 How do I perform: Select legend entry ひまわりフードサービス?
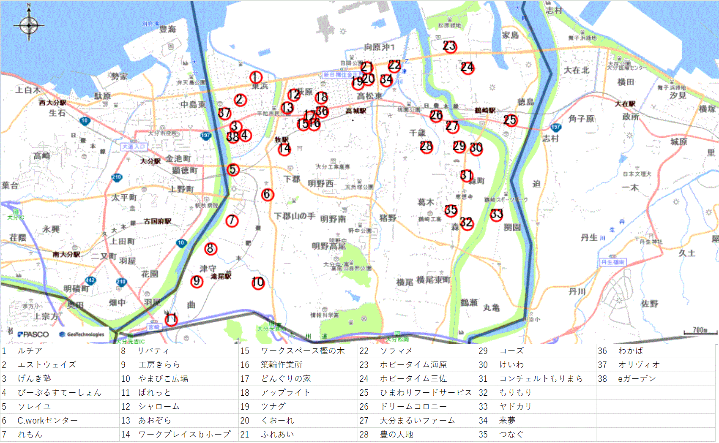(x=426, y=392)
